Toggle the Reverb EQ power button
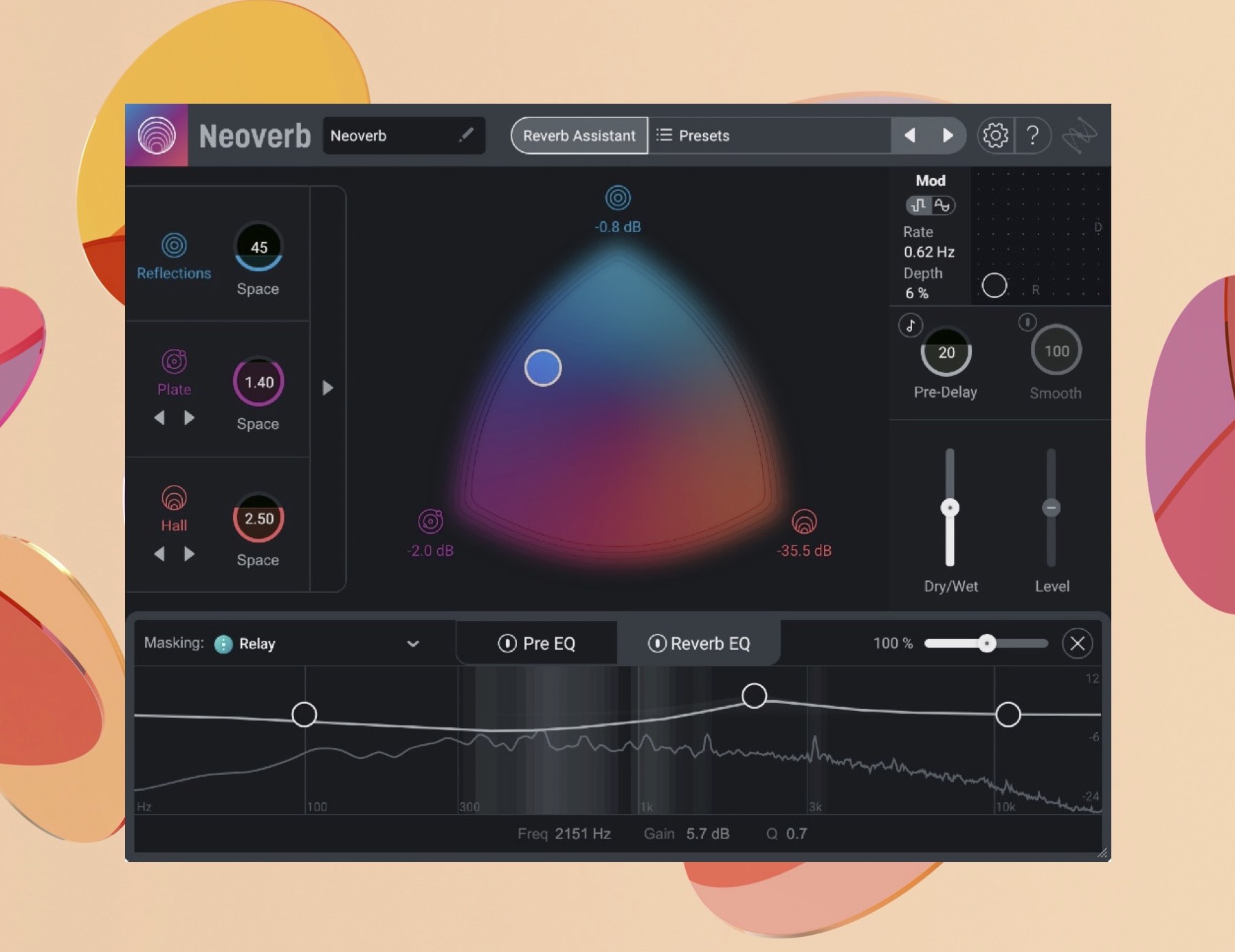The width and height of the screenshot is (1235, 952). (656, 644)
